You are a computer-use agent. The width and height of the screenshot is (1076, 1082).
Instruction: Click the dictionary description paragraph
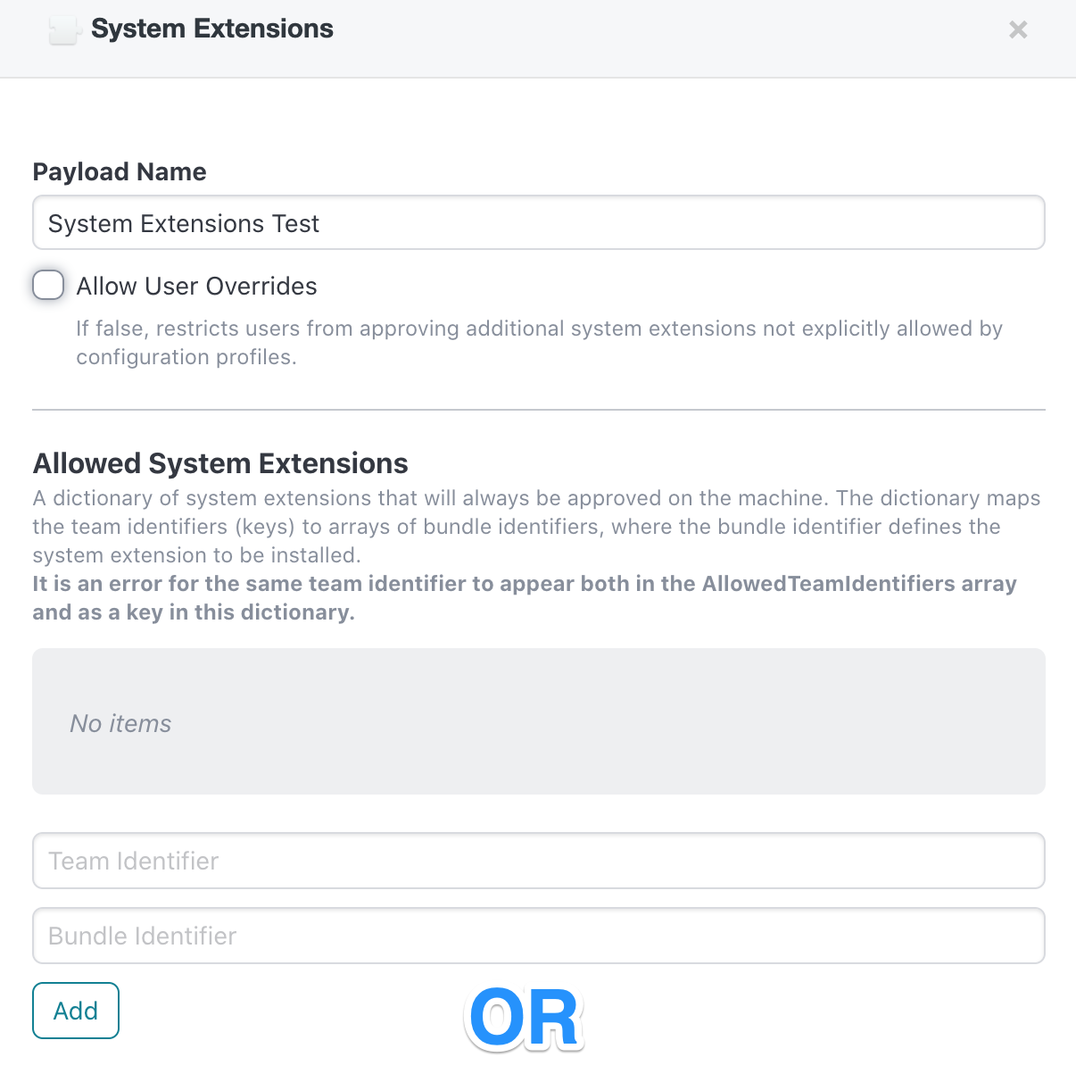[537, 527]
